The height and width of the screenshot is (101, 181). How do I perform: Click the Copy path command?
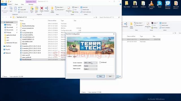click(x=22, y=10)
